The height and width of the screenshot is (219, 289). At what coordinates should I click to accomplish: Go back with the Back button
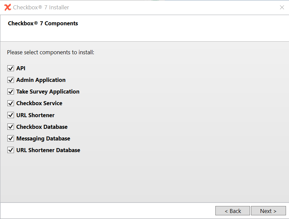(232, 211)
